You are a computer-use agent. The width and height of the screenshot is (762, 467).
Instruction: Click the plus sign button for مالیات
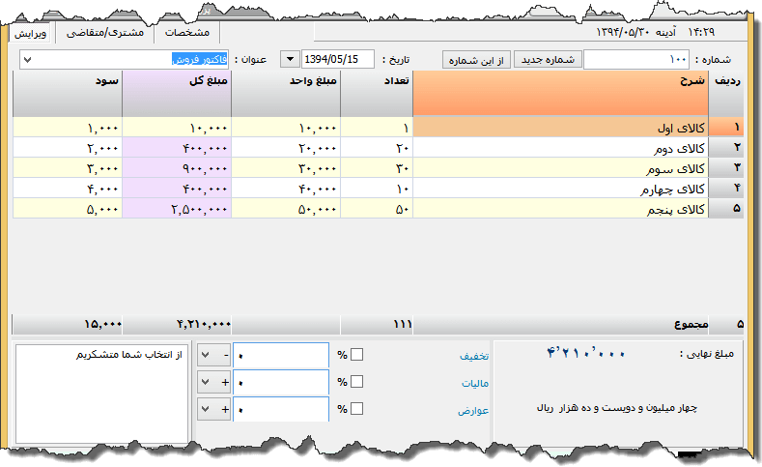point(224,382)
